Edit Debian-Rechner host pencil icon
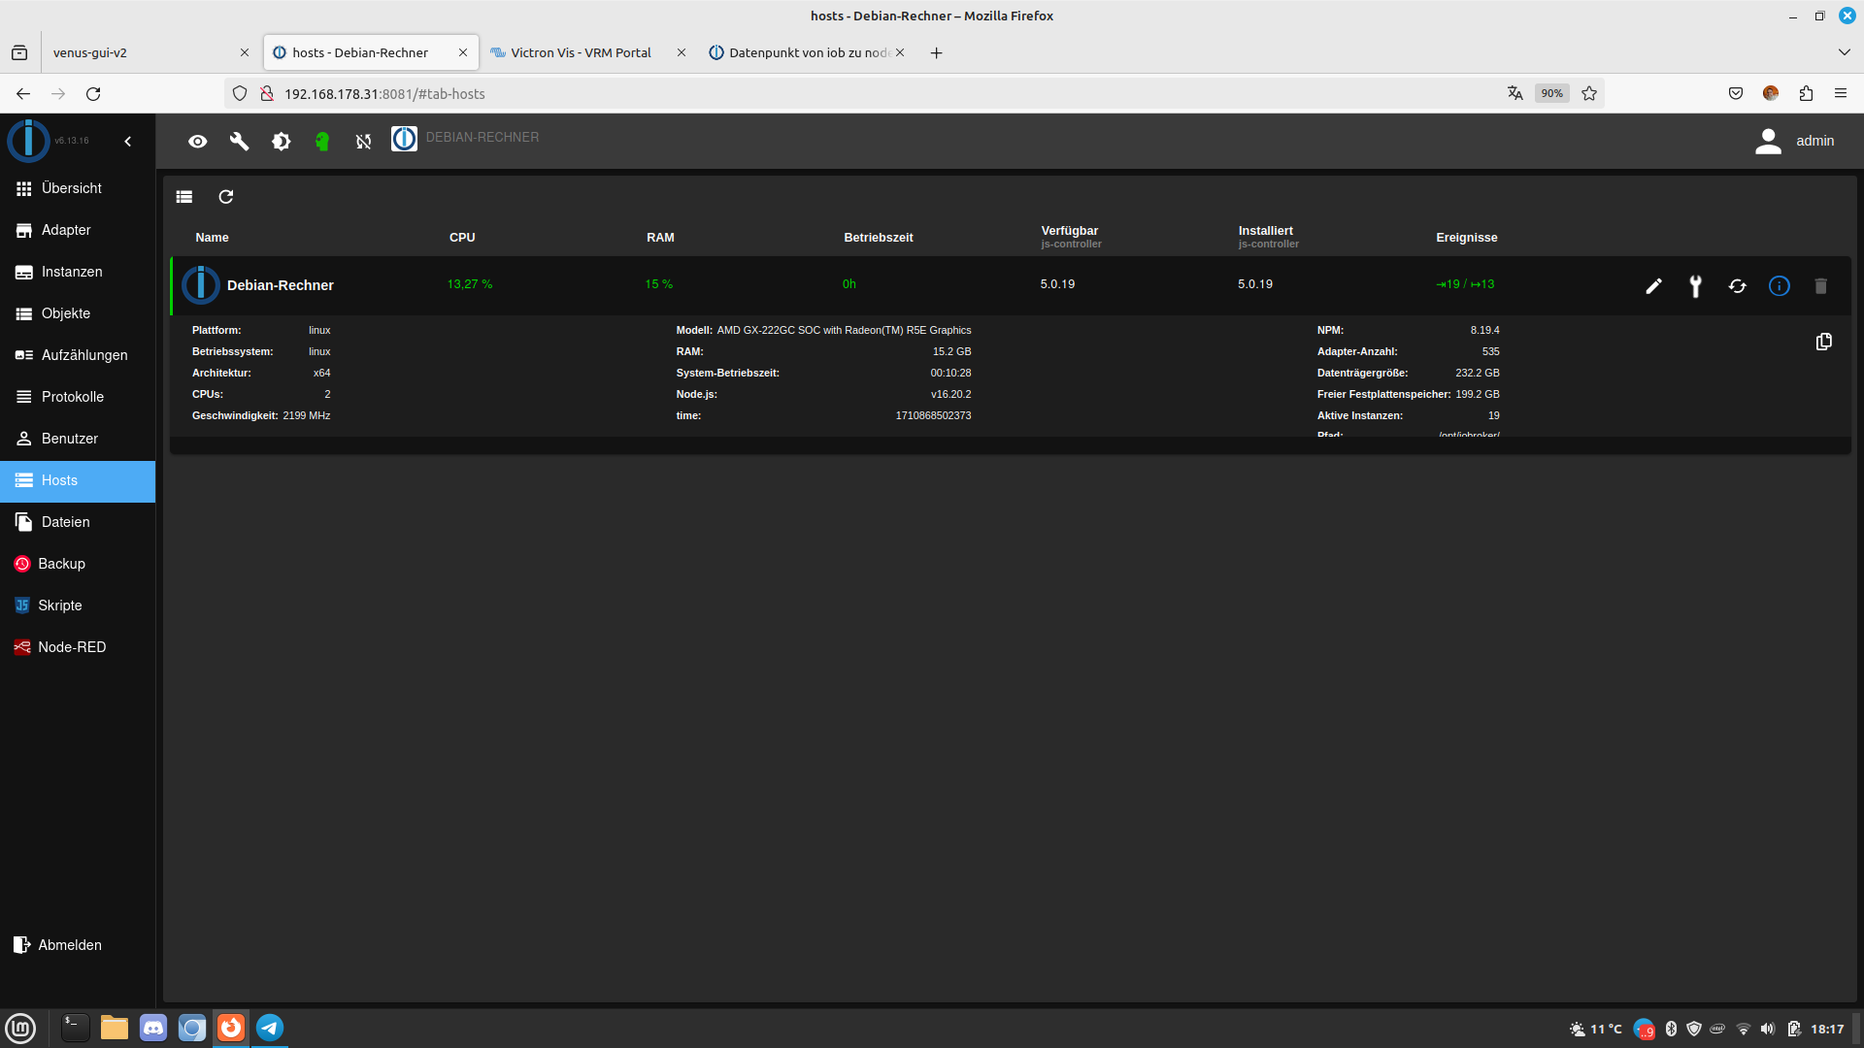This screenshot has width=1864, height=1048. pyautogui.click(x=1653, y=286)
